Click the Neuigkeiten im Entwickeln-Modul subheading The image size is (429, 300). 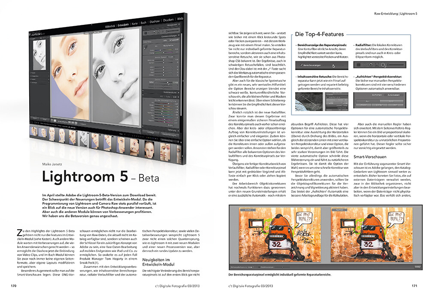(158, 262)
